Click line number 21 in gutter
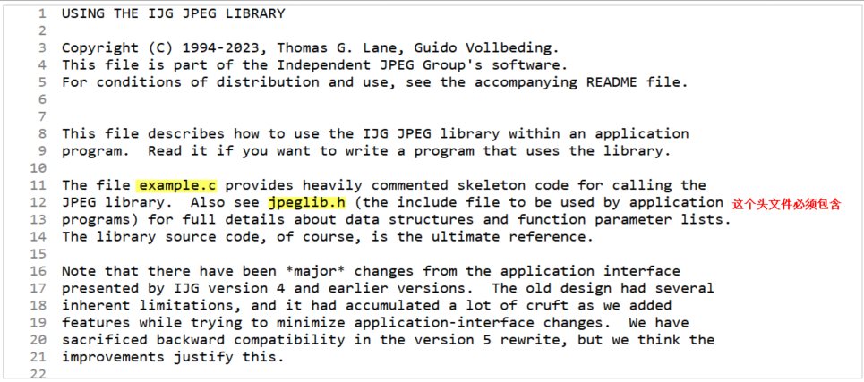The height and width of the screenshot is (382, 864). [x=39, y=357]
